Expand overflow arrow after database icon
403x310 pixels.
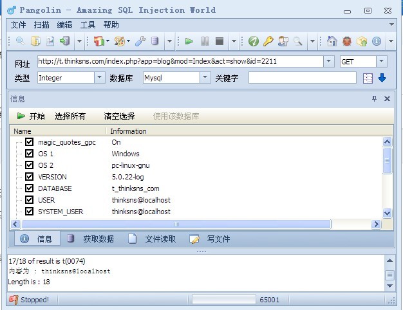coord(169,41)
